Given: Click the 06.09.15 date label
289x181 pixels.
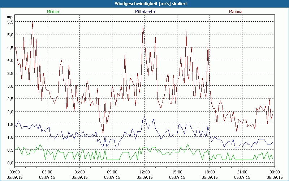Looking at the screenshot, I should point(275,177).
